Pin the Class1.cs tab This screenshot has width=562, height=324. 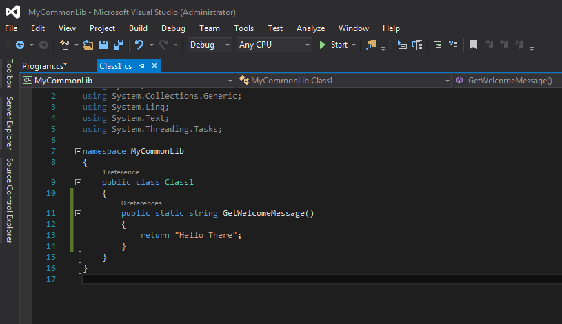141,66
